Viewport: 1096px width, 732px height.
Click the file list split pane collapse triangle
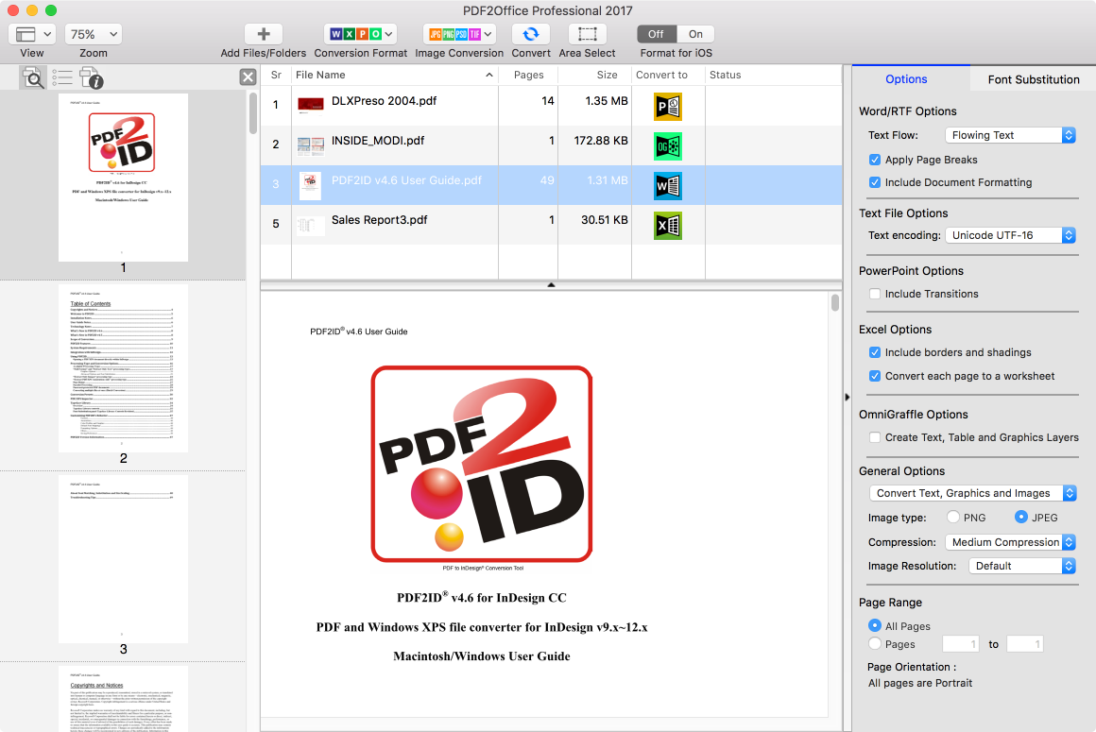[551, 285]
